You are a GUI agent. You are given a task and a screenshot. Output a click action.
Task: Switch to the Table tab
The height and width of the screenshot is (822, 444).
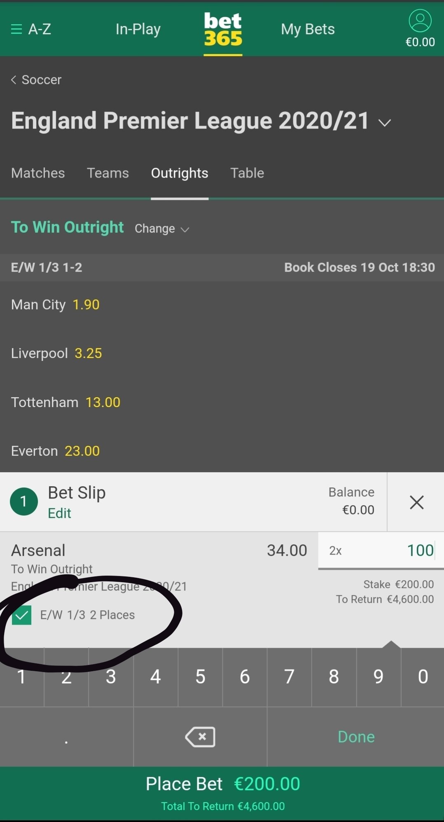coord(247,173)
